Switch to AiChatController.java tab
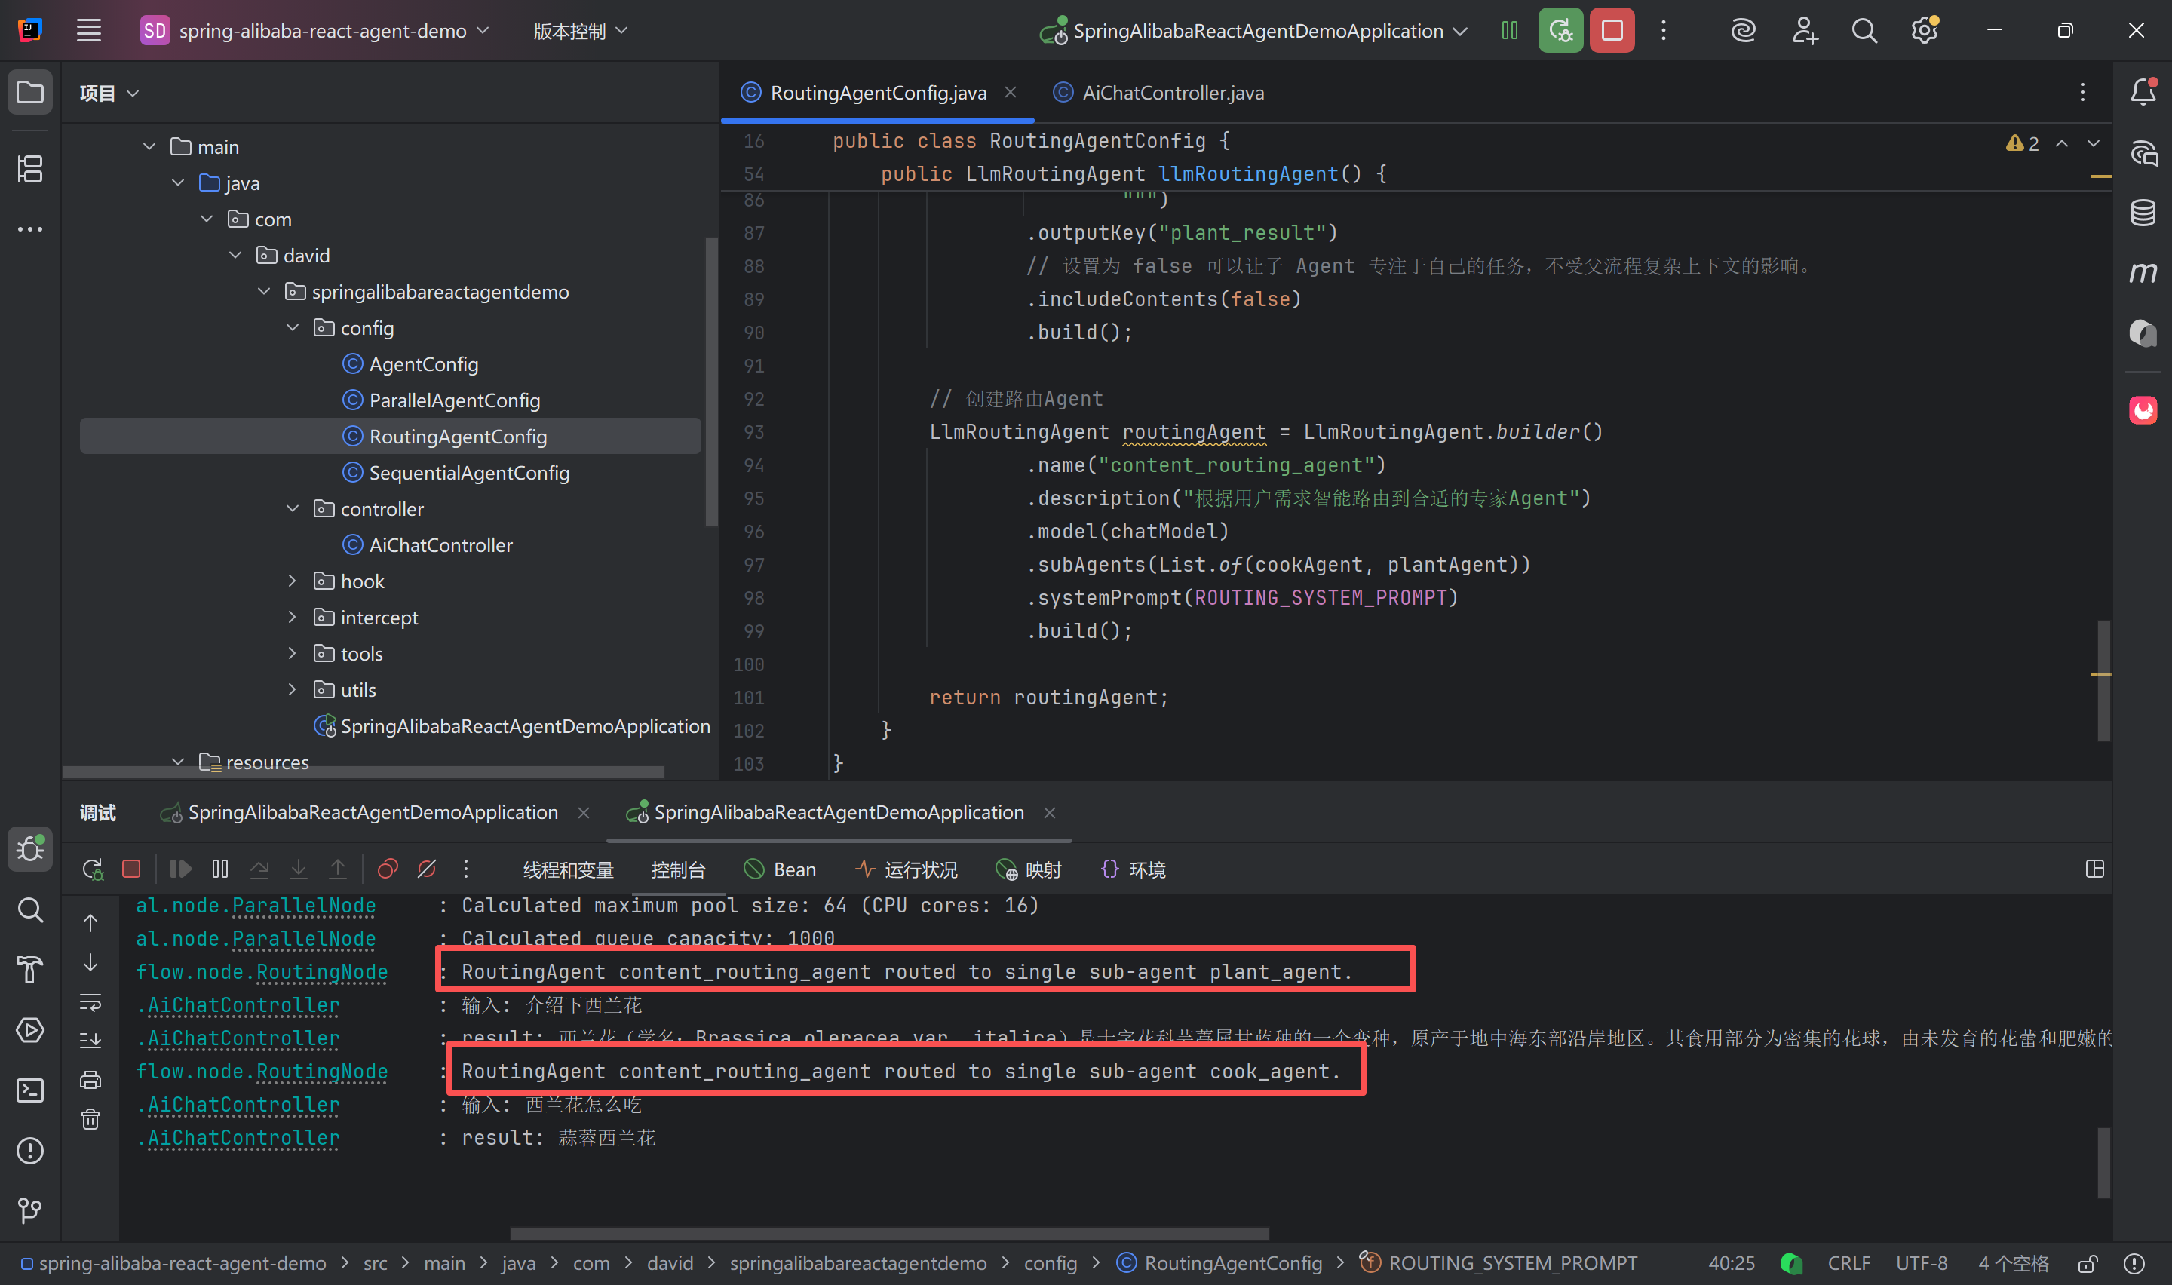Screen dimensions: 2172x1285 1159,92
